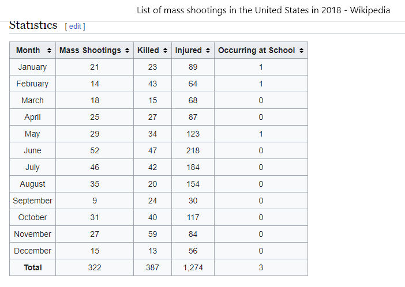Open the edit link beside Statistics
Image resolution: width=405 pixels, height=287 pixels.
[75, 27]
